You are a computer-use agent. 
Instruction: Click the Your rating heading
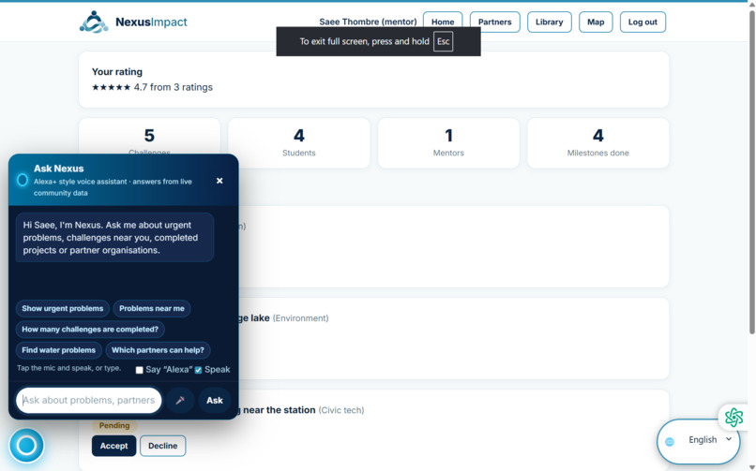coord(117,72)
